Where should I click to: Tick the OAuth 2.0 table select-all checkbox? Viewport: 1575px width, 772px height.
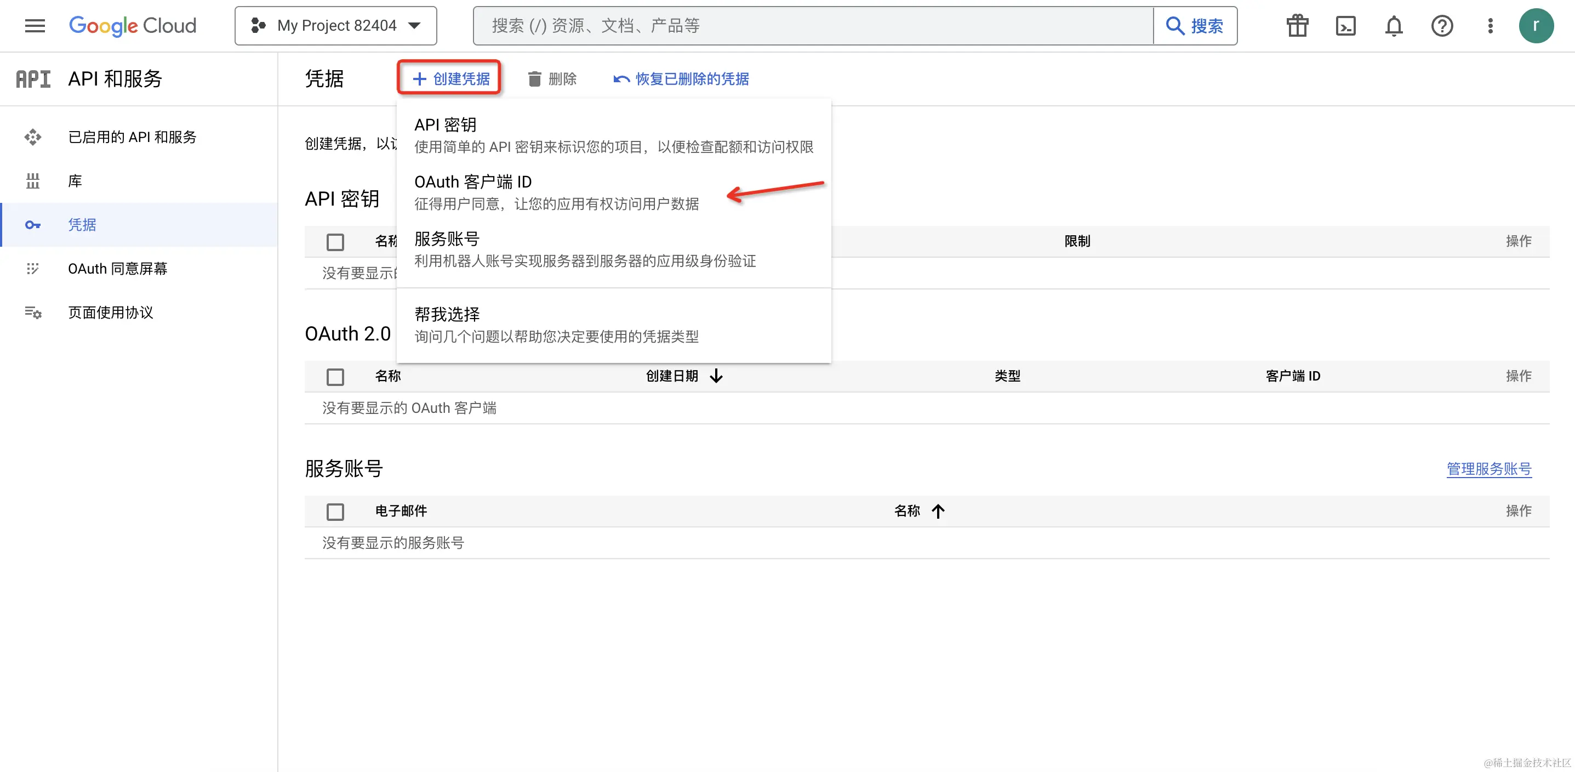pos(335,376)
